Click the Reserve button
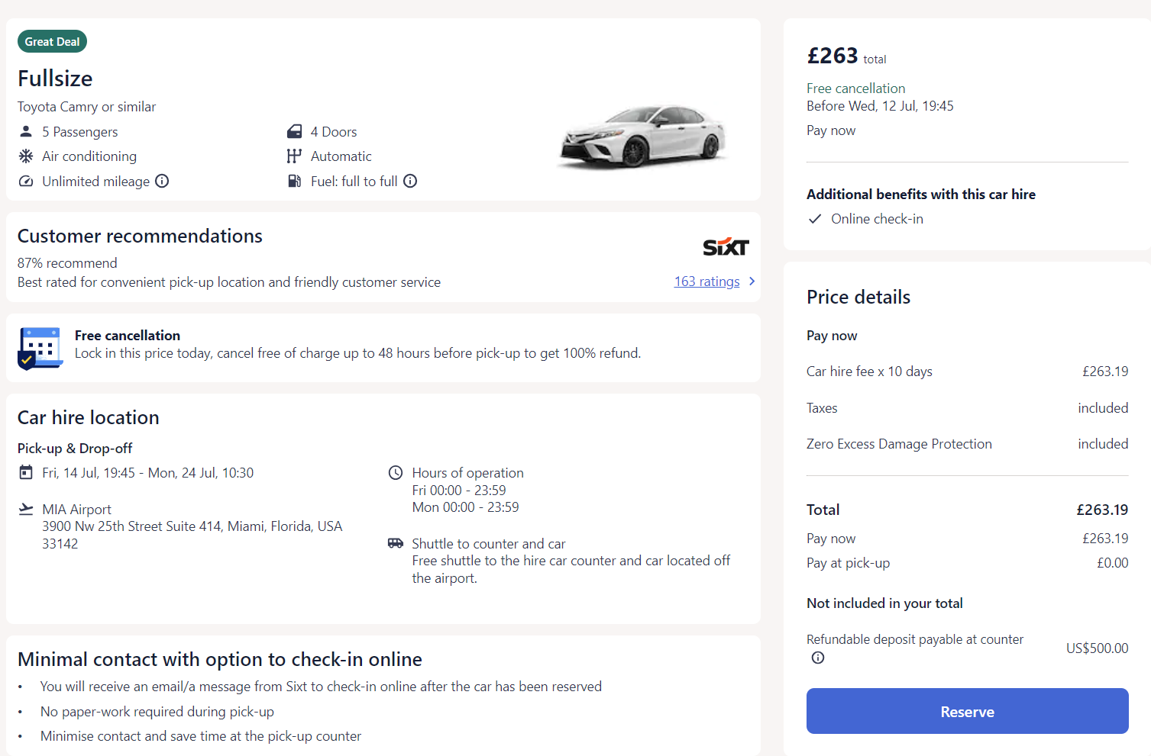1151x756 pixels. [x=967, y=711]
